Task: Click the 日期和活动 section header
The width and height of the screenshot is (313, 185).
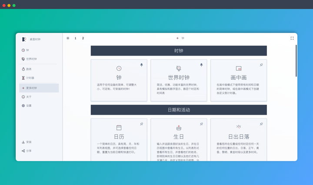Action: point(179,110)
